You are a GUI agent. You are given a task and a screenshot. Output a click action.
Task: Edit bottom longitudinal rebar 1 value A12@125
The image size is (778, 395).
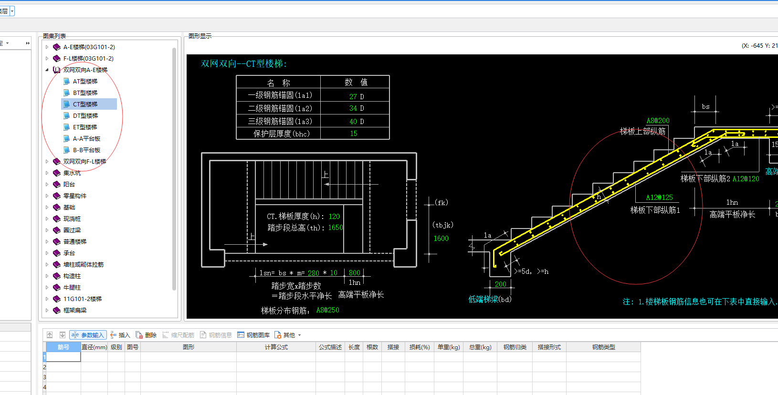tap(659, 197)
